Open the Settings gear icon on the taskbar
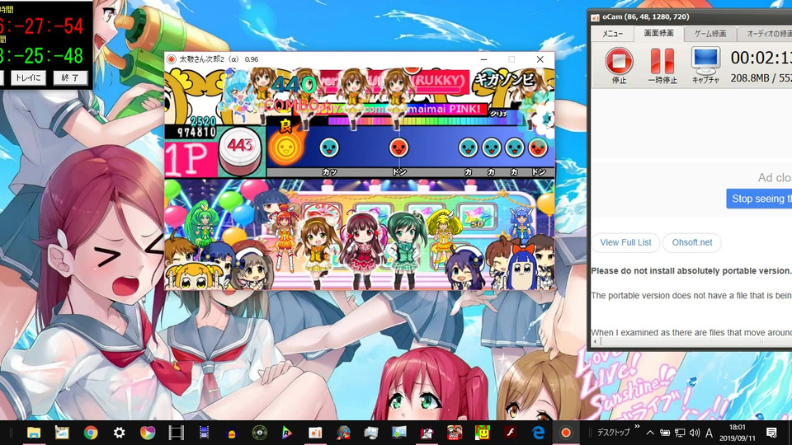This screenshot has height=445, width=792. pos(119,433)
